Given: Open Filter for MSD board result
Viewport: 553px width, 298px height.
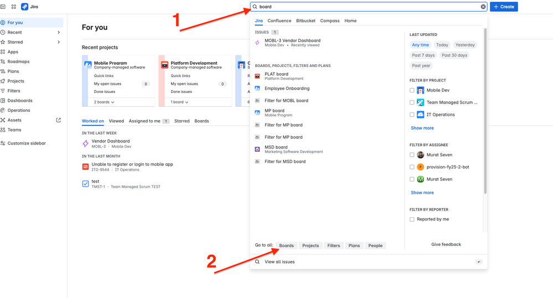Looking at the screenshot, I should 285,162.
